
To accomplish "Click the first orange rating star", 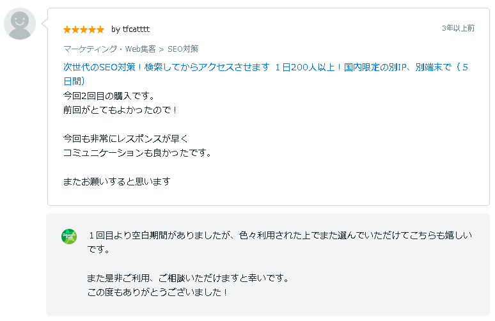I will pyautogui.click(x=67, y=29).
